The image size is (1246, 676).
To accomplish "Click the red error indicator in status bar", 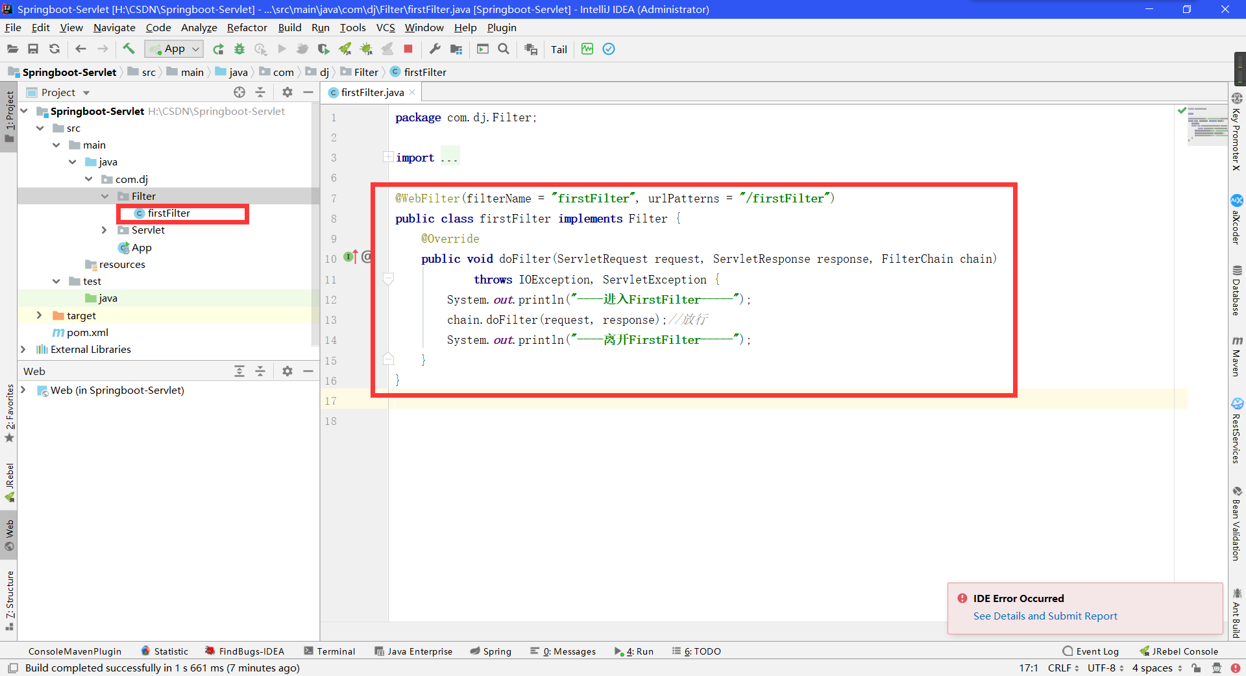I will (x=1235, y=668).
